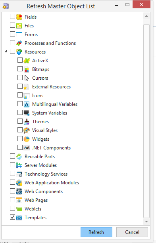This screenshot has height=243, width=156.
Task: Check the Fields checkbox
Action: (x=12, y=16)
